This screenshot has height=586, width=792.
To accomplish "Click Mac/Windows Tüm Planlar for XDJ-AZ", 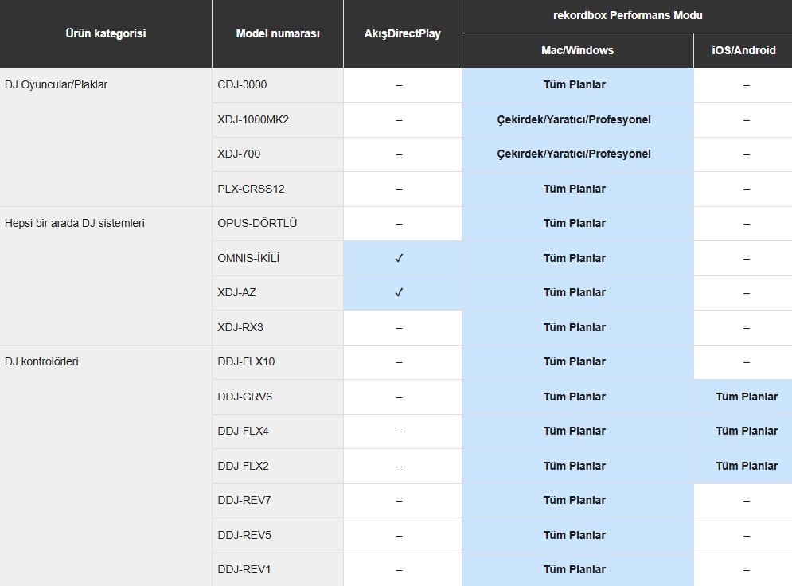I will tap(575, 292).
